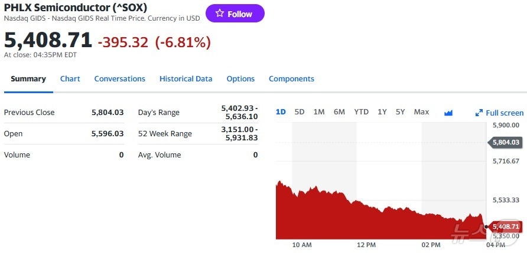Display the Max chart range
527x253 pixels.
(421, 112)
